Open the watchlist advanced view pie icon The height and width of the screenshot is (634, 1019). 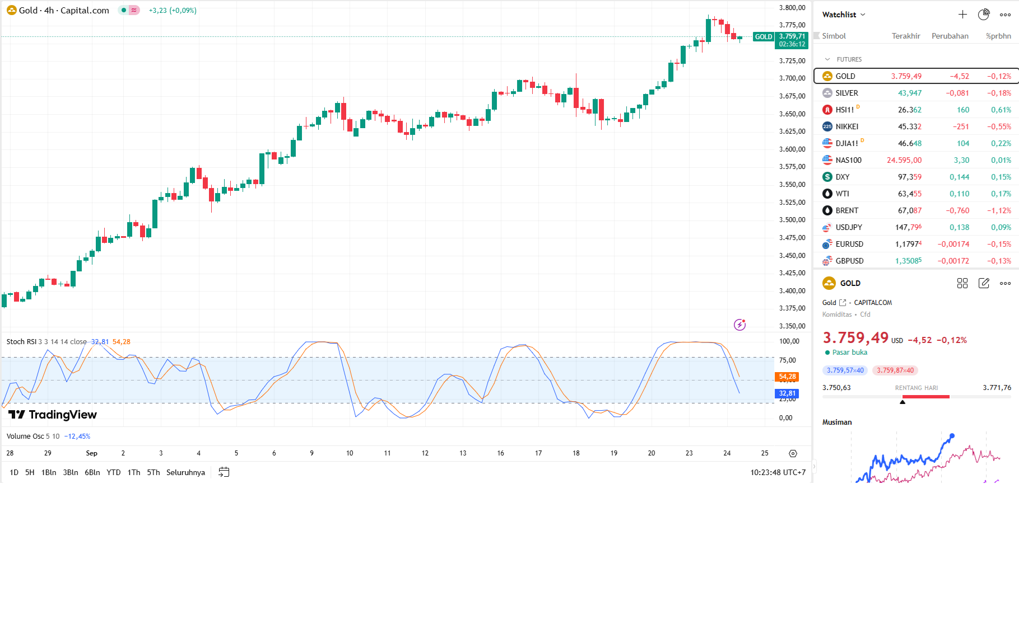pos(984,15)
